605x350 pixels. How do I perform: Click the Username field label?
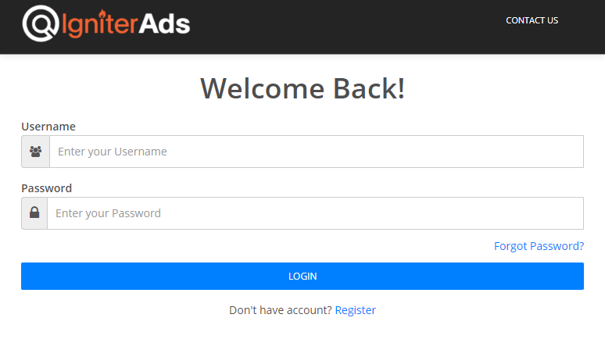click(x=48, y=127)
